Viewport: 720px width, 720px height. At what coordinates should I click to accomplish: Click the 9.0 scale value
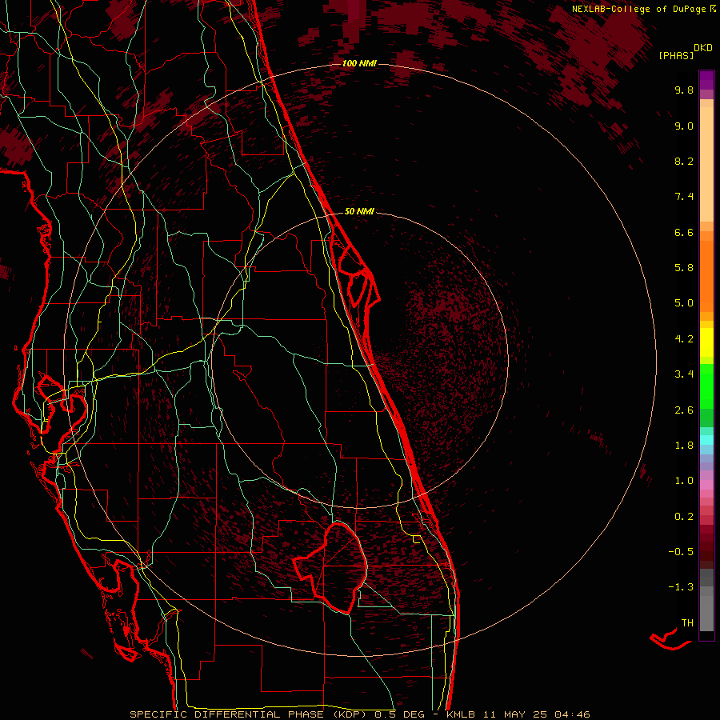pyautogui.click(x=684, y=126)
